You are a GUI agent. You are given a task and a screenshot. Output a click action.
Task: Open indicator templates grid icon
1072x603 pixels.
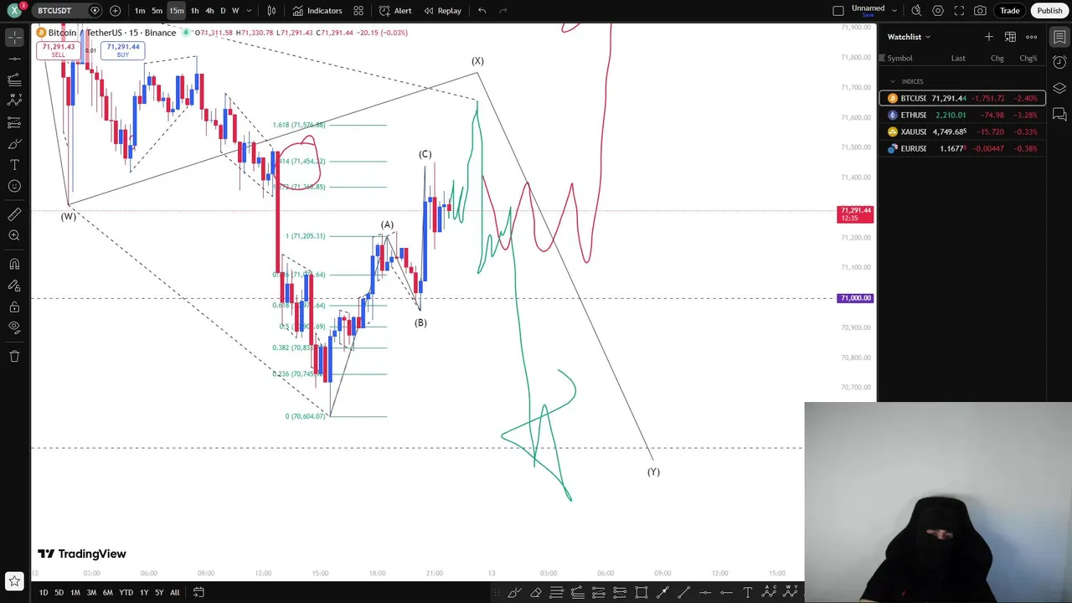pos(358,11)
